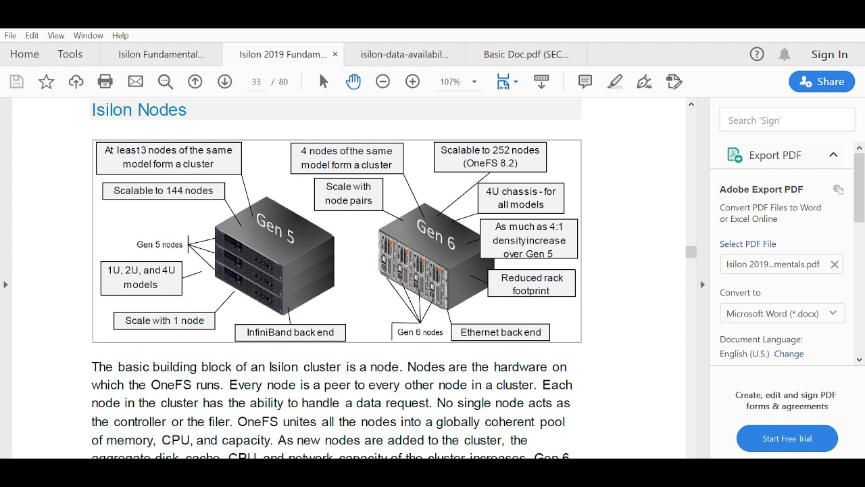This screenshot has width=865, height=487.
Task: Open the Edit menu
Action: tap(32, 35)
